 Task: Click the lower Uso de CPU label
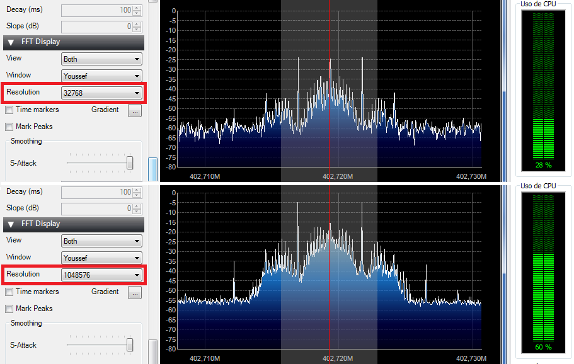pyautogui.click(x=538, y=186)
